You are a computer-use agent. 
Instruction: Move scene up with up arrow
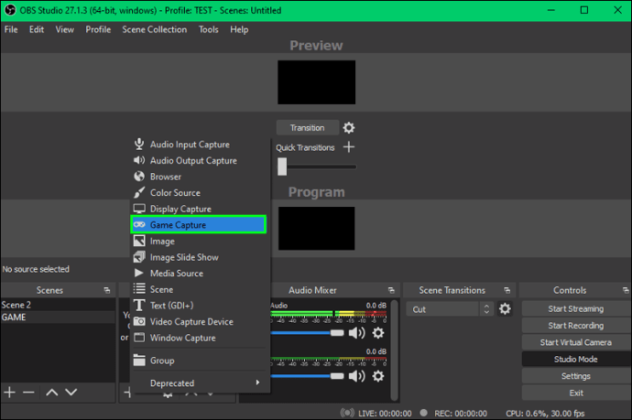(51, 392)
